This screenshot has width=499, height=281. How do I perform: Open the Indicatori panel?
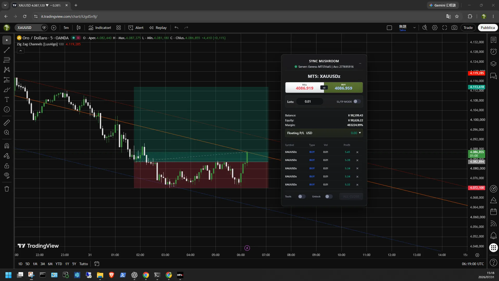click(100, 28)
